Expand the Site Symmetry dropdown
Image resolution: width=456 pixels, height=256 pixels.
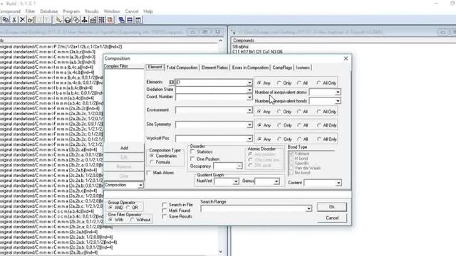tap(249, 125)
